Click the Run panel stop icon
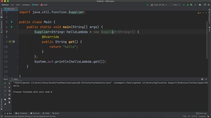 tap(5, 87)
